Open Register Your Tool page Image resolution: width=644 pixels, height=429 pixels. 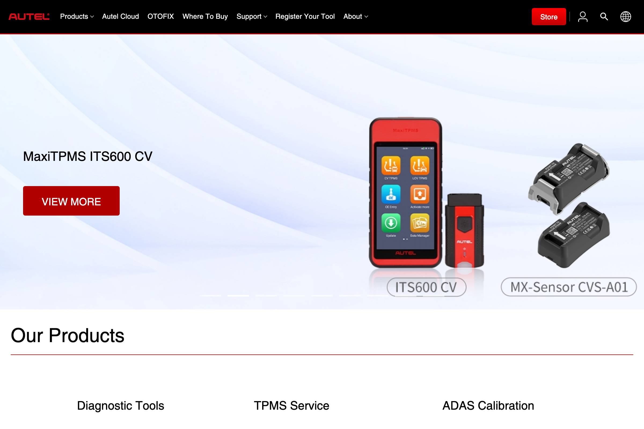305,17
